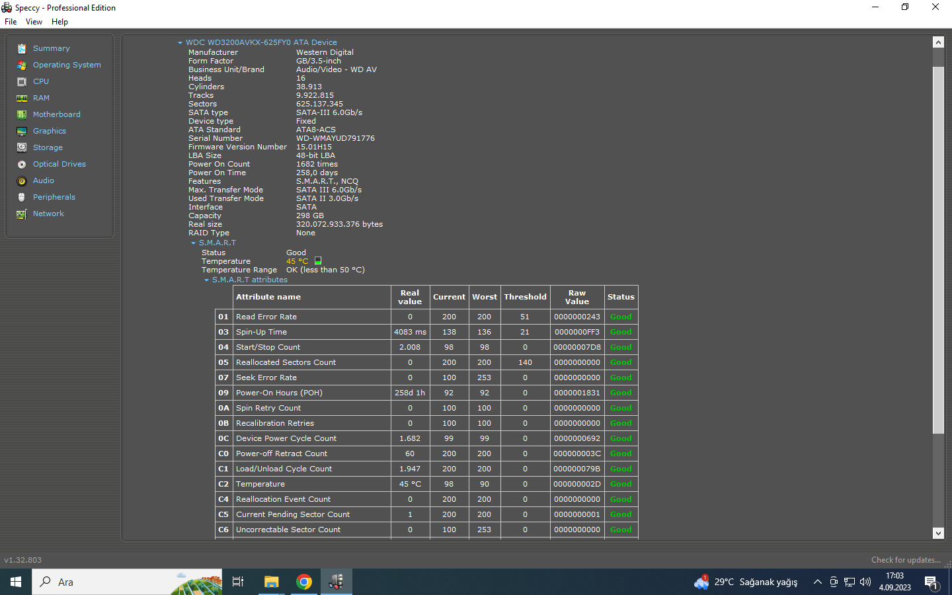Click the RAM module icon

pyautogui.click(x=22, y=98)
